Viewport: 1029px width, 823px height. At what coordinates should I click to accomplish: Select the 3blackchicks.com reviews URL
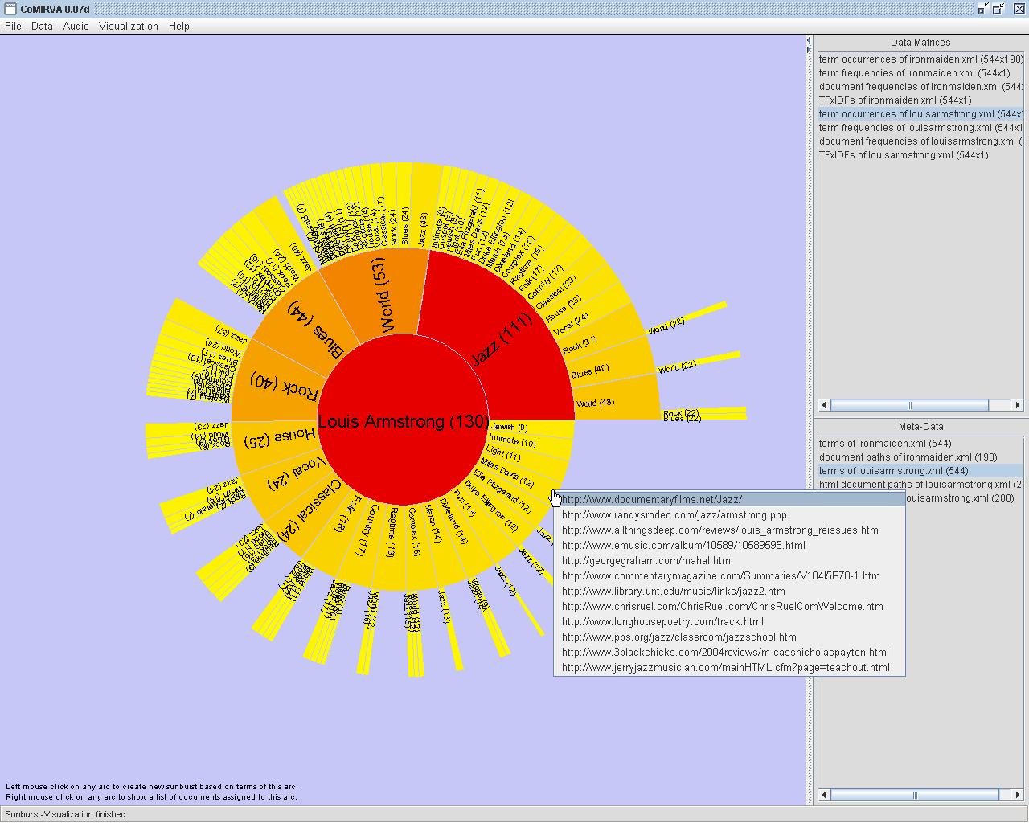[x=729, y=652]
